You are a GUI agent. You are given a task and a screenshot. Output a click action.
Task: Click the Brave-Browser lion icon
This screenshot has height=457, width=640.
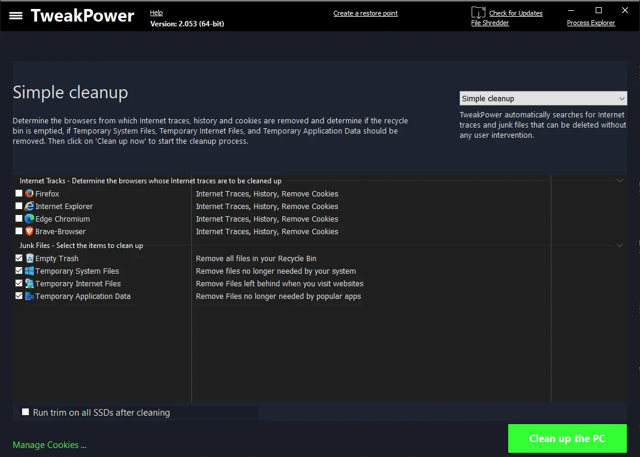[x=29, y=231]
